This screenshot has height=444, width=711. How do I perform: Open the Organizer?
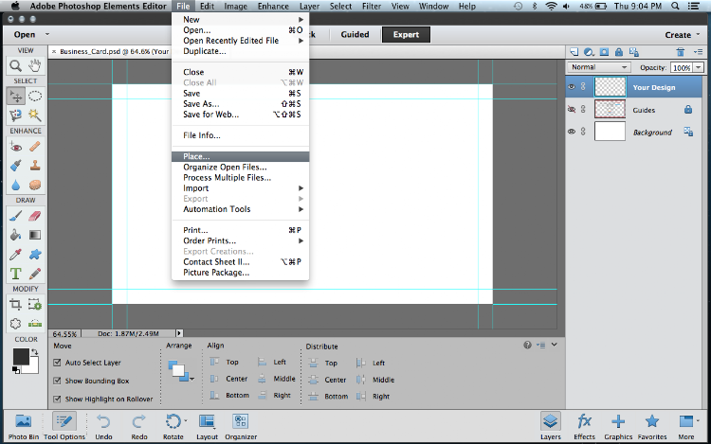[241, 426]
